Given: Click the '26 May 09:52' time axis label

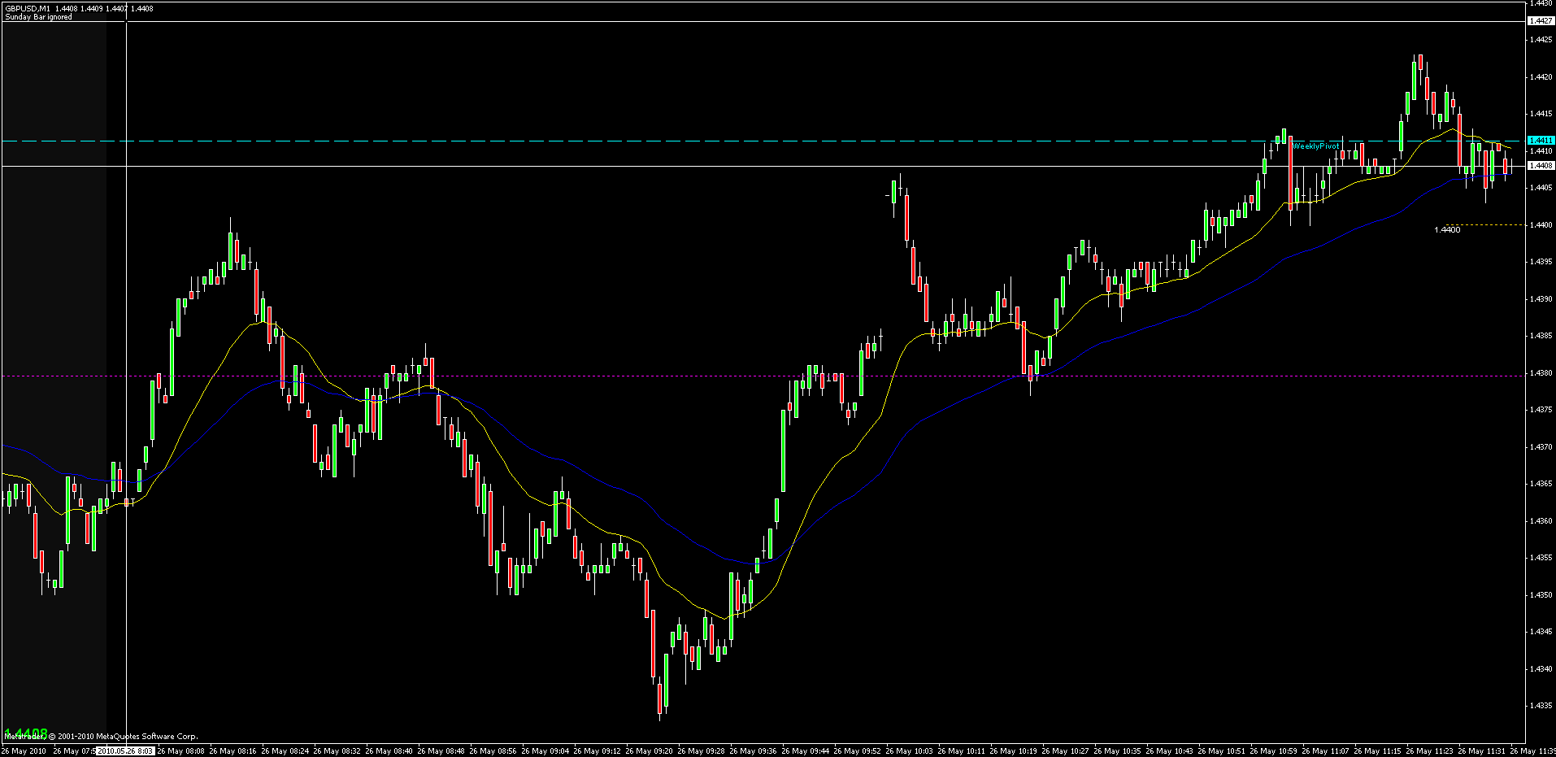Looking at the screenshot, I should [857, 751].
